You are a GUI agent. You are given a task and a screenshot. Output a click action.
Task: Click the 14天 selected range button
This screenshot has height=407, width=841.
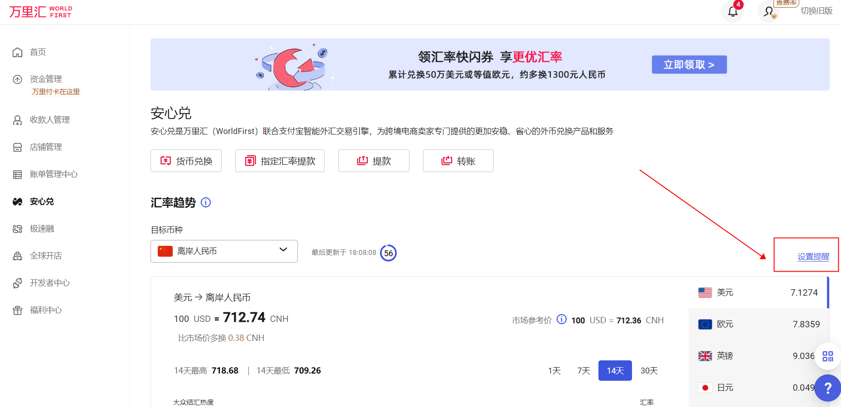coord(615,371)
